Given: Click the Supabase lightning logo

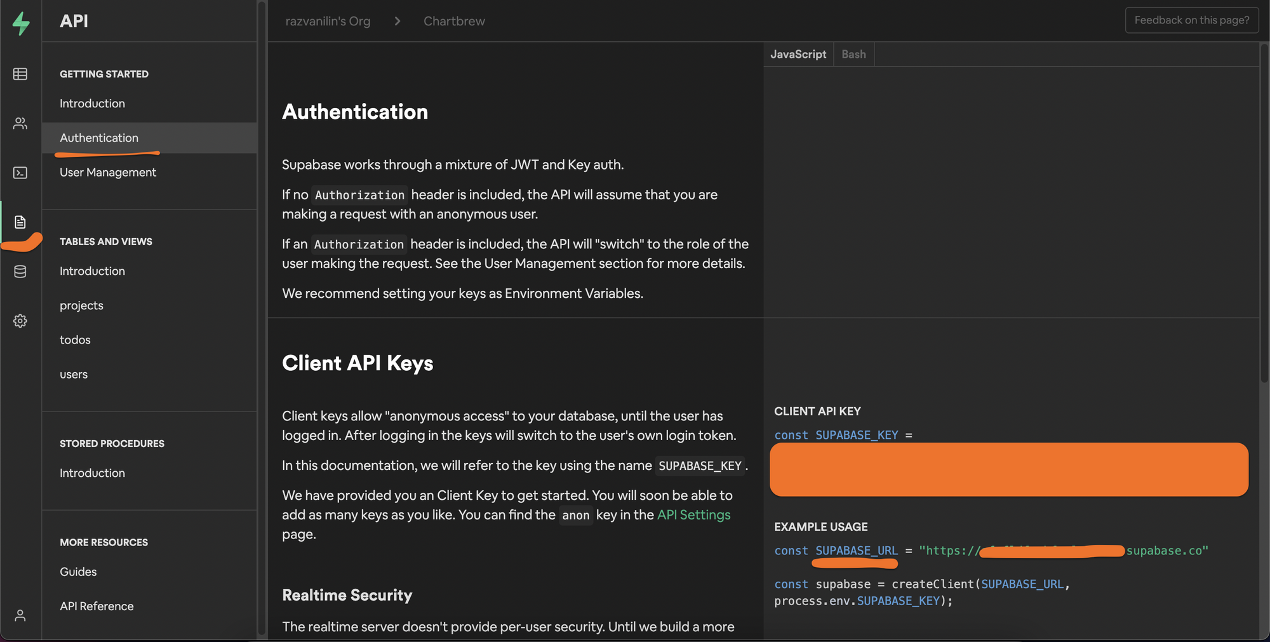Looking at the screenshot, I should [20, 22].
